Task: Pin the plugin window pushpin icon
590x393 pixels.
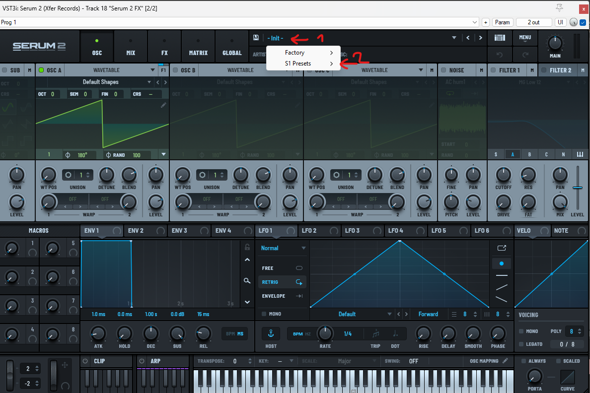Action: (x=560, y=7)
